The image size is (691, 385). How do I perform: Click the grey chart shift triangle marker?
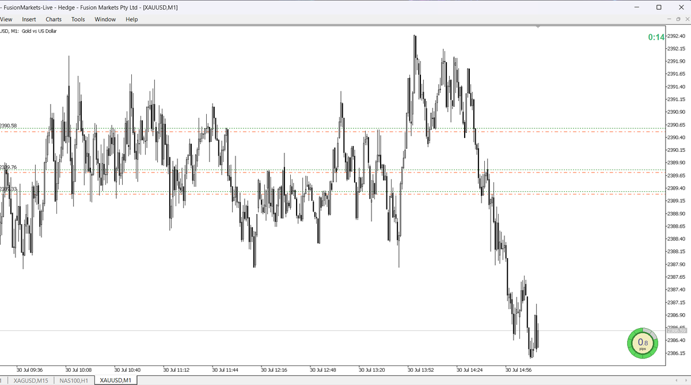(538, 26)
